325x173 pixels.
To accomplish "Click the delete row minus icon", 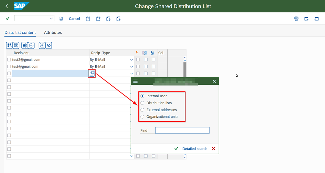I will tap(31, 46).
